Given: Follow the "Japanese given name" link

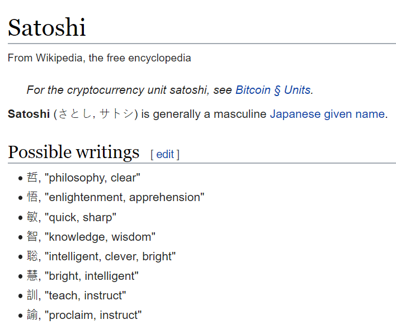Looking at the screenshot, I should click(327, 114).
